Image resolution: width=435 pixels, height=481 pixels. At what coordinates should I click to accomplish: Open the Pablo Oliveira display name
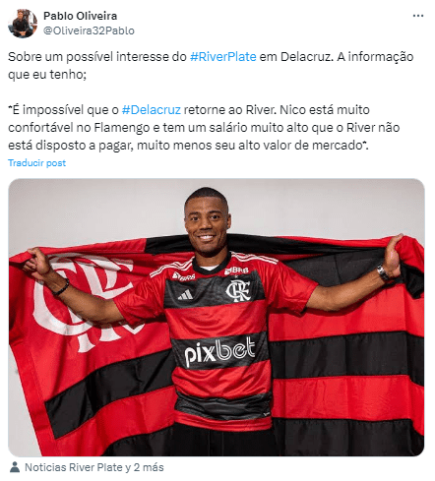(x=80, y=16)
